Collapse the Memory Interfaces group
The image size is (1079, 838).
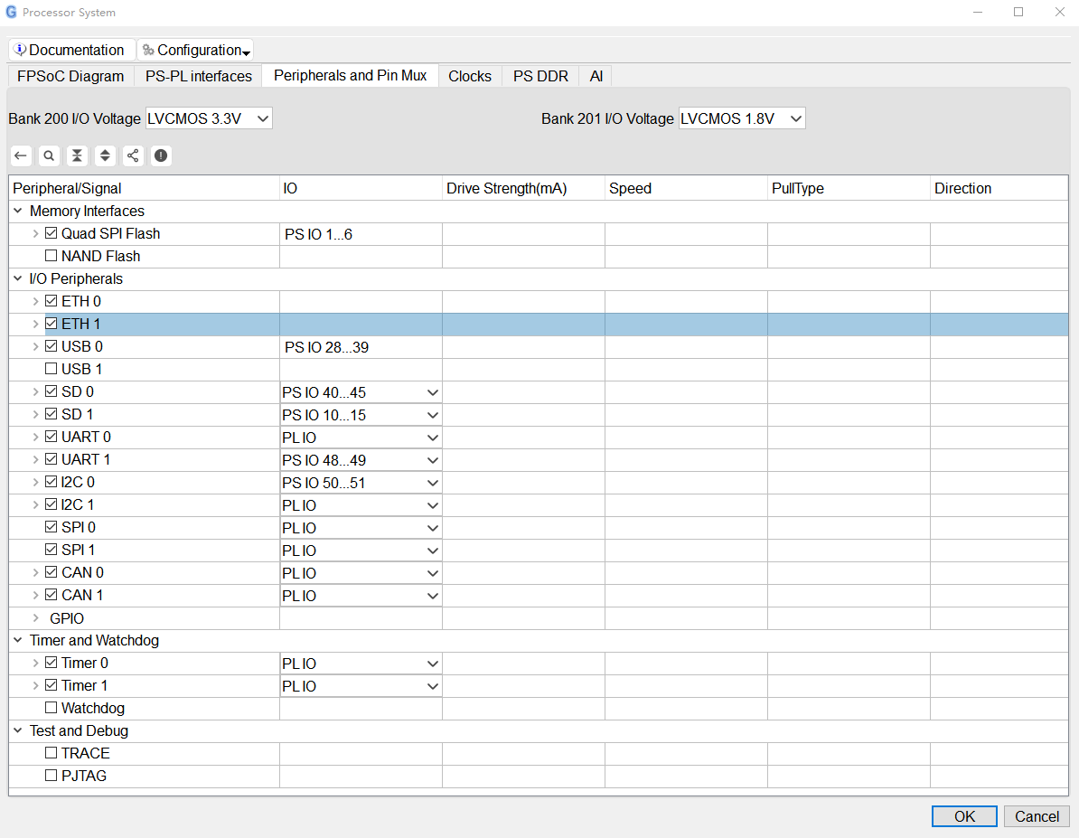pos(18,211)
